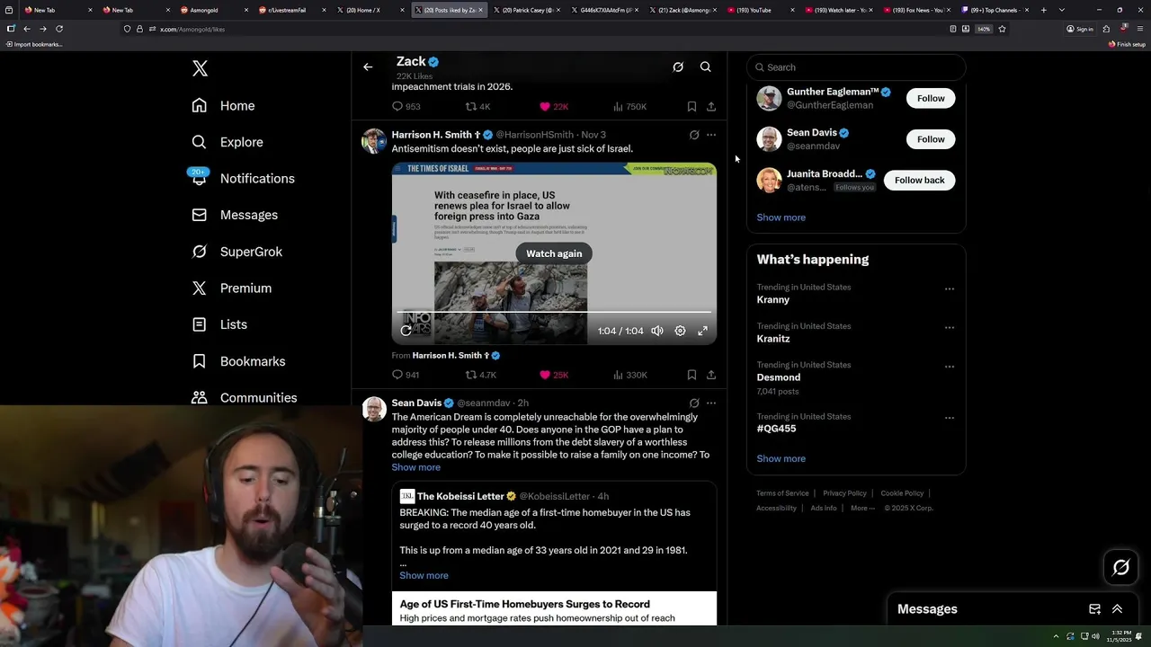Screen dimensions: 1151x647
Task: Compose a new message in Messages drawer
Action: [x=1094, y=609]
